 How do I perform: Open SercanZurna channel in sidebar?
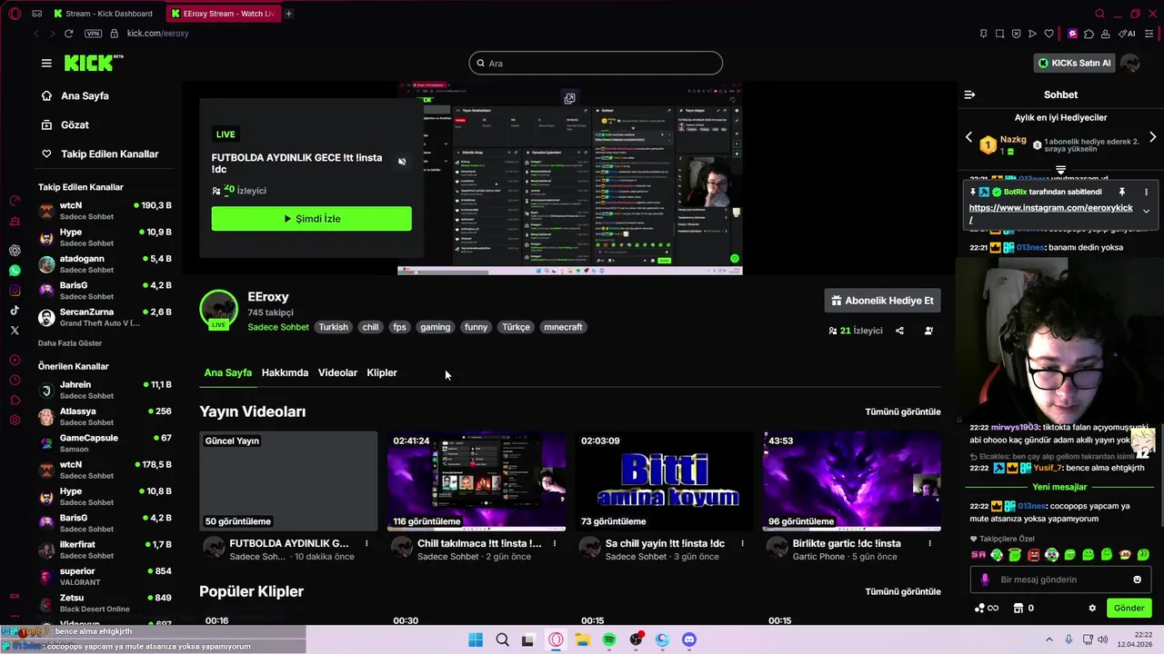105,317
